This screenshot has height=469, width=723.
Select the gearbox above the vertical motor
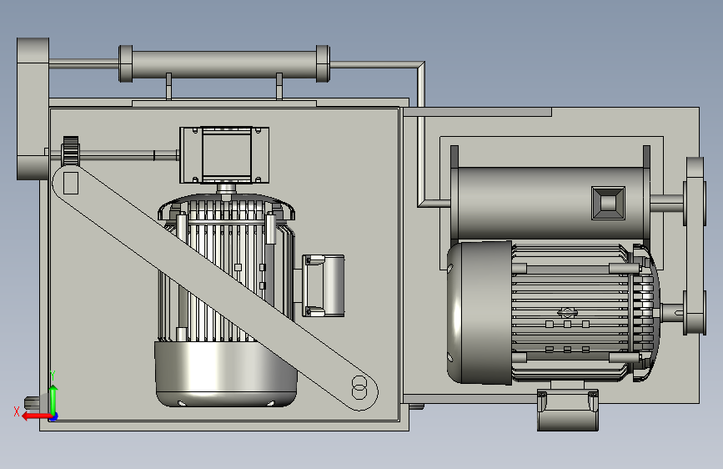pos(224,155)
